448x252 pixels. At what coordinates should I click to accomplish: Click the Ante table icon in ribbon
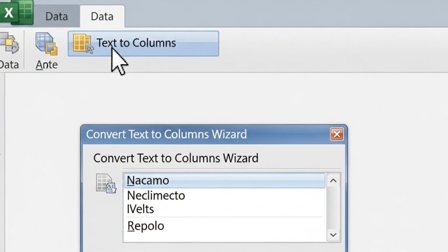(46, 44)
